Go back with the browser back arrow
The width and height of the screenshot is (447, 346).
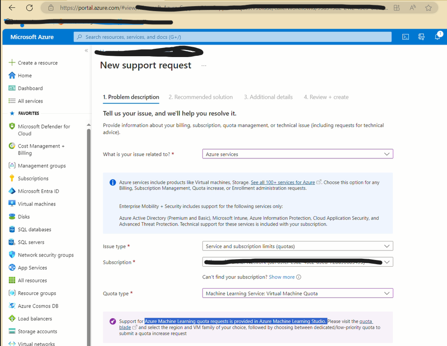pos(12,8)
